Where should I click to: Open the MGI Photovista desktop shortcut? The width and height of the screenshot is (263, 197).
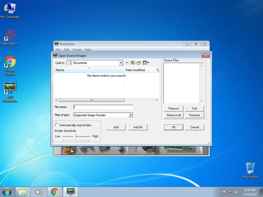(x=10, y=92)
